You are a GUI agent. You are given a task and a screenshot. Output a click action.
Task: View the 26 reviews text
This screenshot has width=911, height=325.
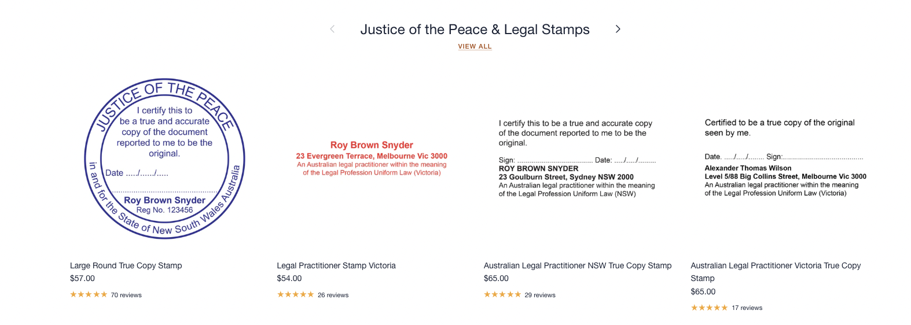(333, 295)
